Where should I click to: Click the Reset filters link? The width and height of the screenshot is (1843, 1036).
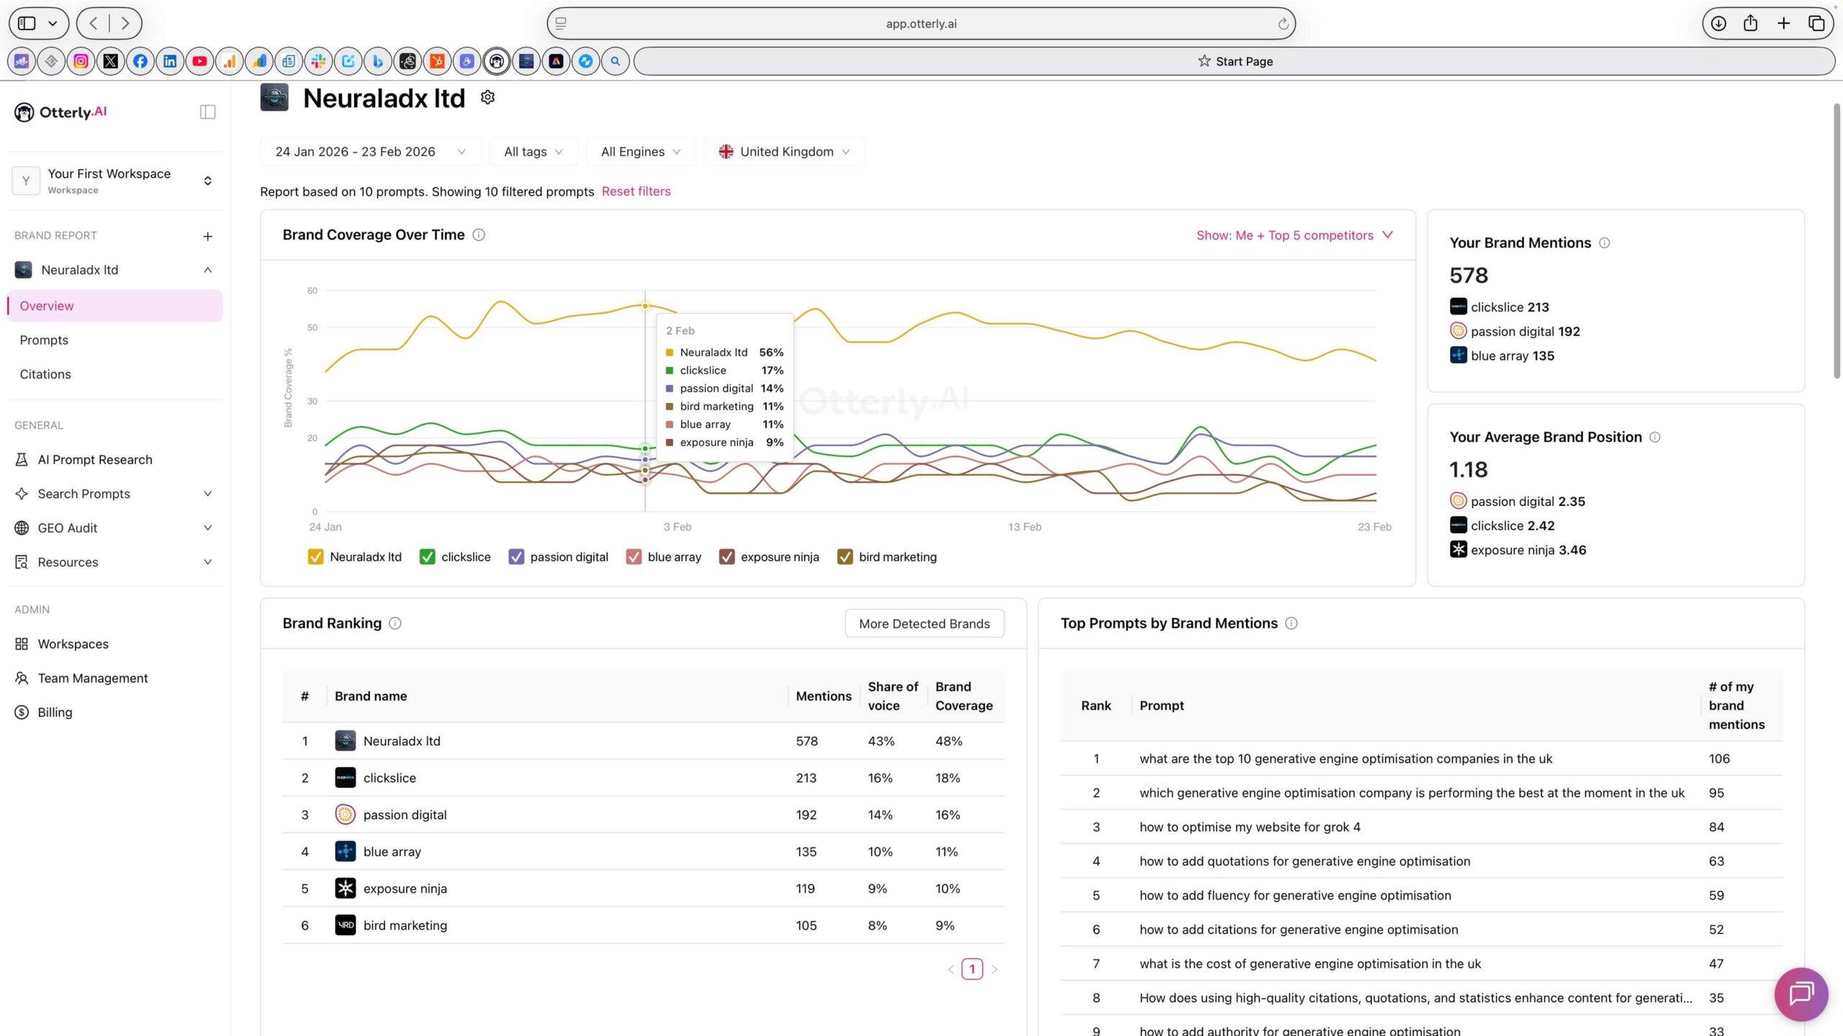pyautogui.click(x=636, y=191)
